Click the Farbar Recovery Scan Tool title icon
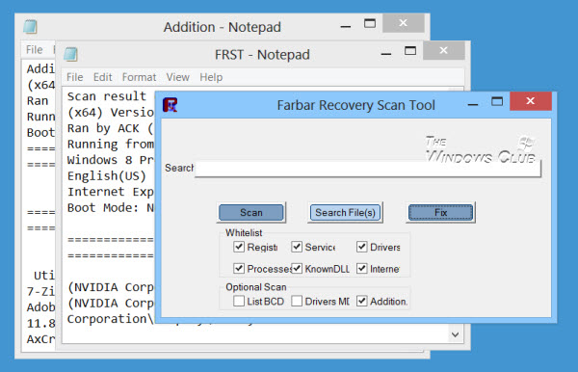 [170, 105]
